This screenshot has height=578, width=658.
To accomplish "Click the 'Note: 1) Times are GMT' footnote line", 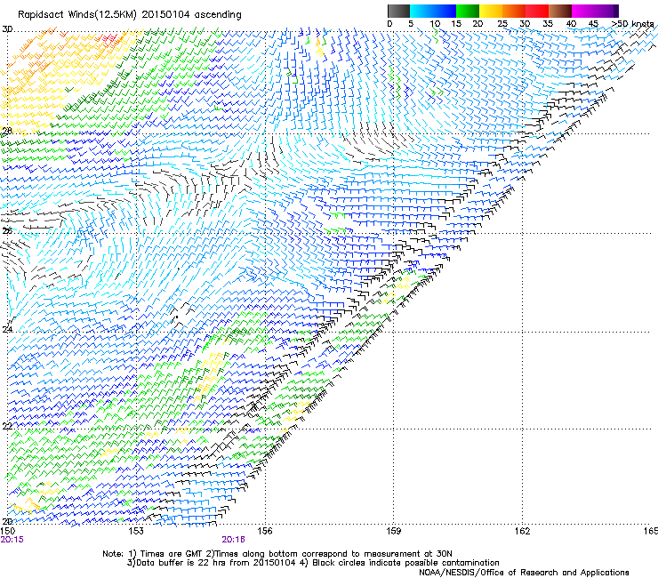I will [x=277, y=554].
